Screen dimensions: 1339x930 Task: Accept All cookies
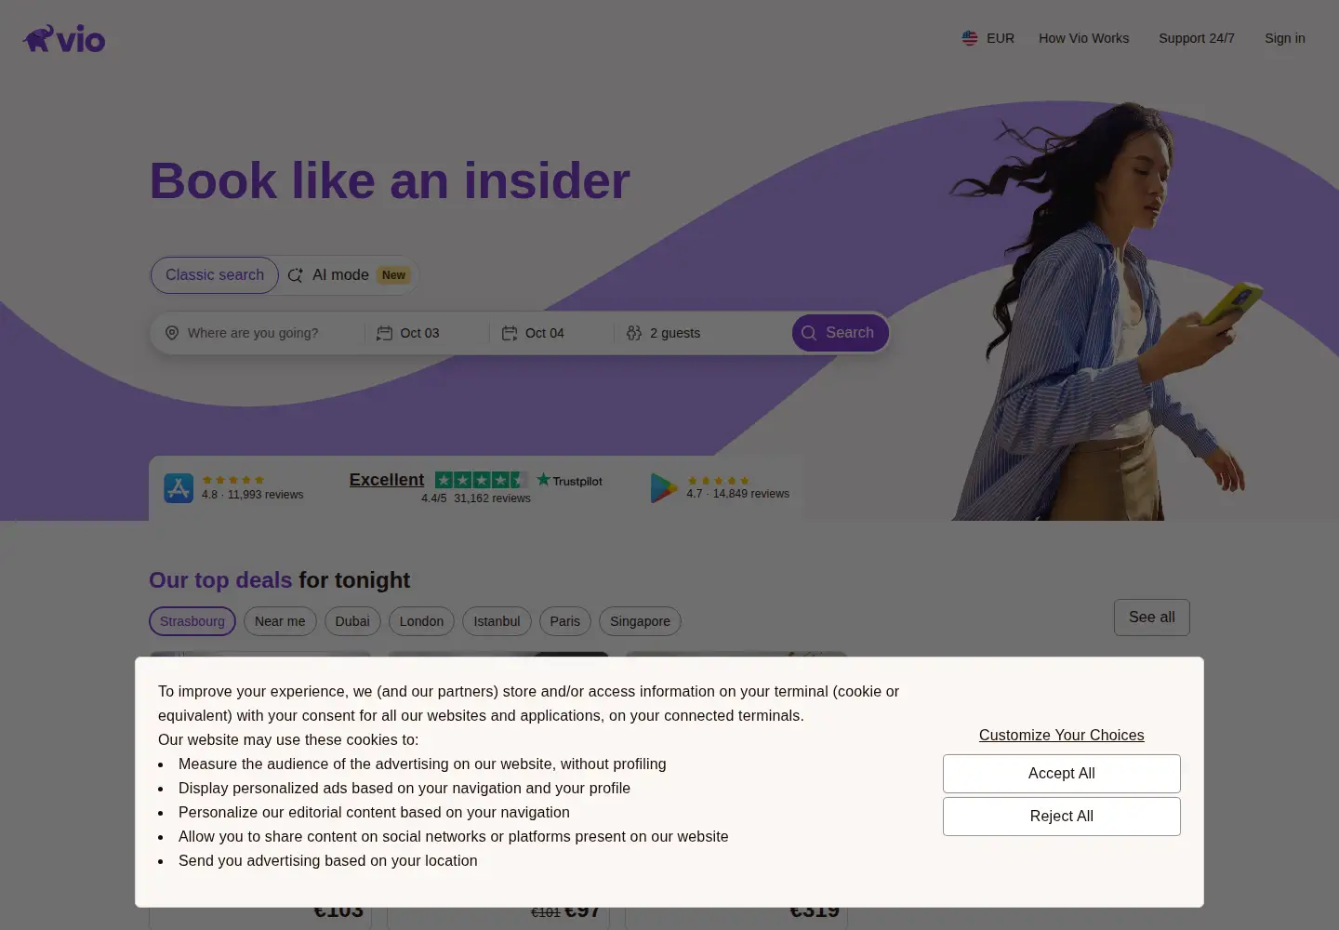pyautogui.click(x=1062, y=774)
